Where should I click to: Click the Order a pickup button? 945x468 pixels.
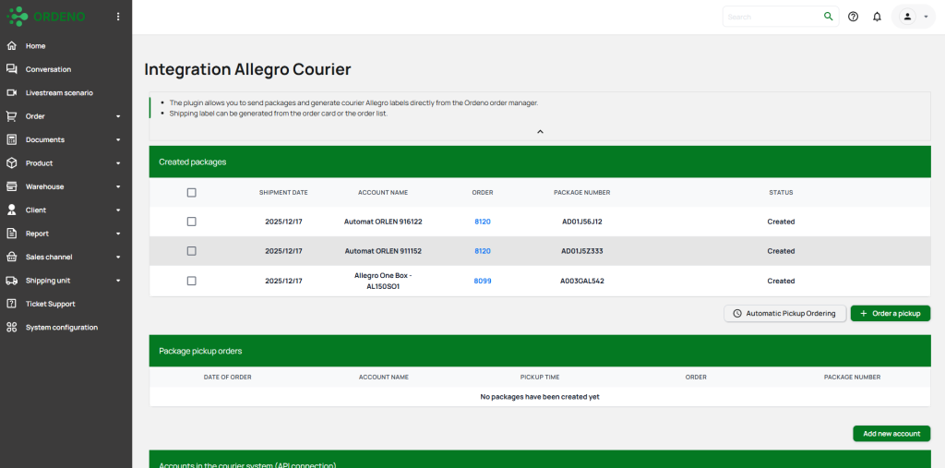tap(891, 314)
